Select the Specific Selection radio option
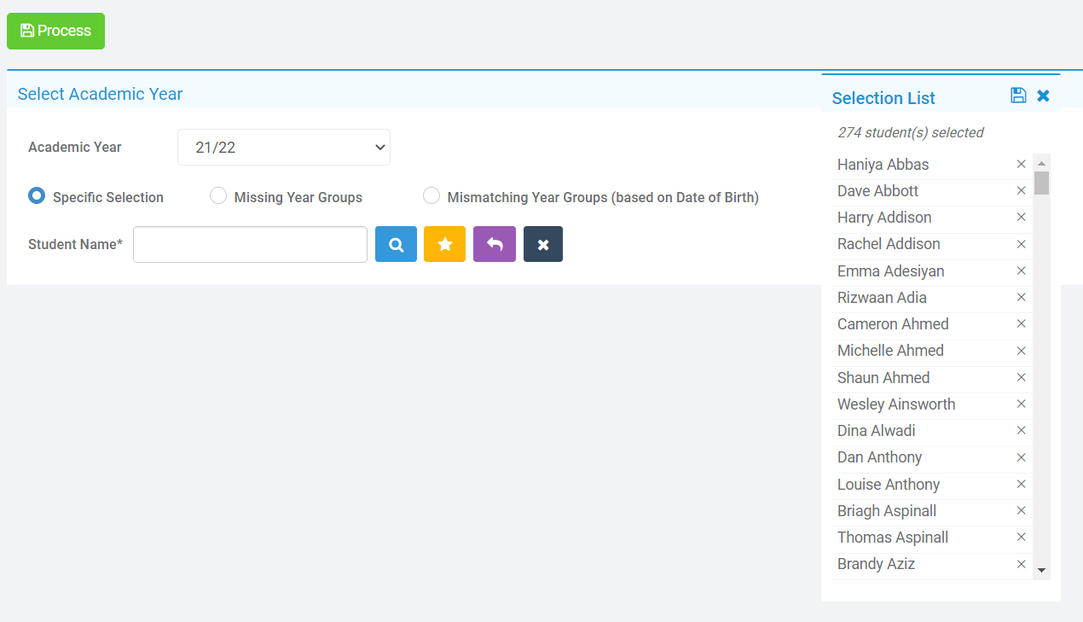The image size is (1083, 622). (37, 196)
